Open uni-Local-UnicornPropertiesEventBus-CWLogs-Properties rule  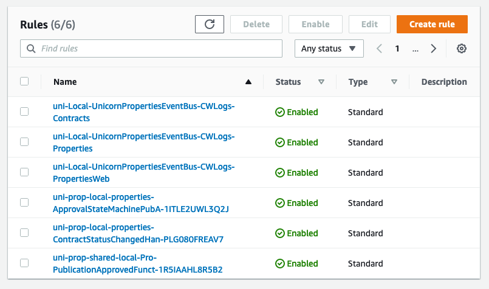(144, 142)
